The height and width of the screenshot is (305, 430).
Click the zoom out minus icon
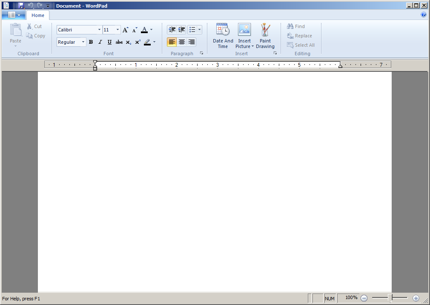pos(364,298)
